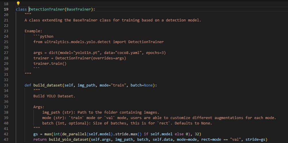
Task: Click BaseTrainer in the class declaration
Action: [79, 9]
